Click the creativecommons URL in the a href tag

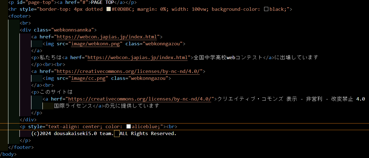tap(128, 71)
